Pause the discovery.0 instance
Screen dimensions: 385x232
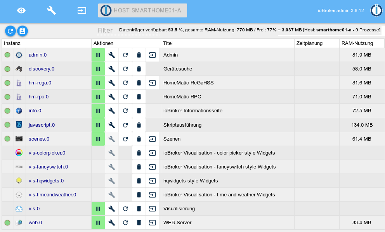(x=98, y=69)
